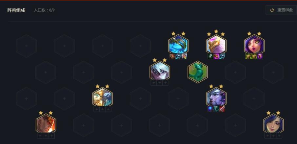Click the purple gem item on the purple-haired girl champion
Viewport: 297px width, 144px height.
point(260,56)
